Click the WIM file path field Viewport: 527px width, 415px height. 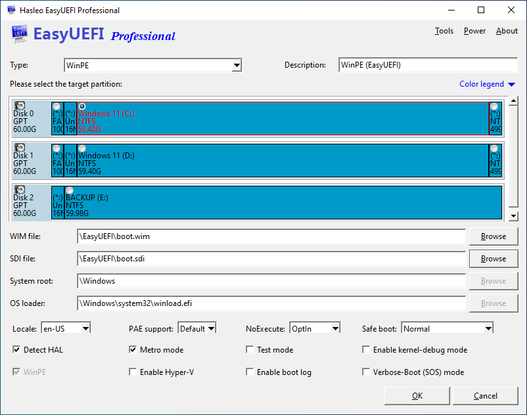click(x=271, y=236)
